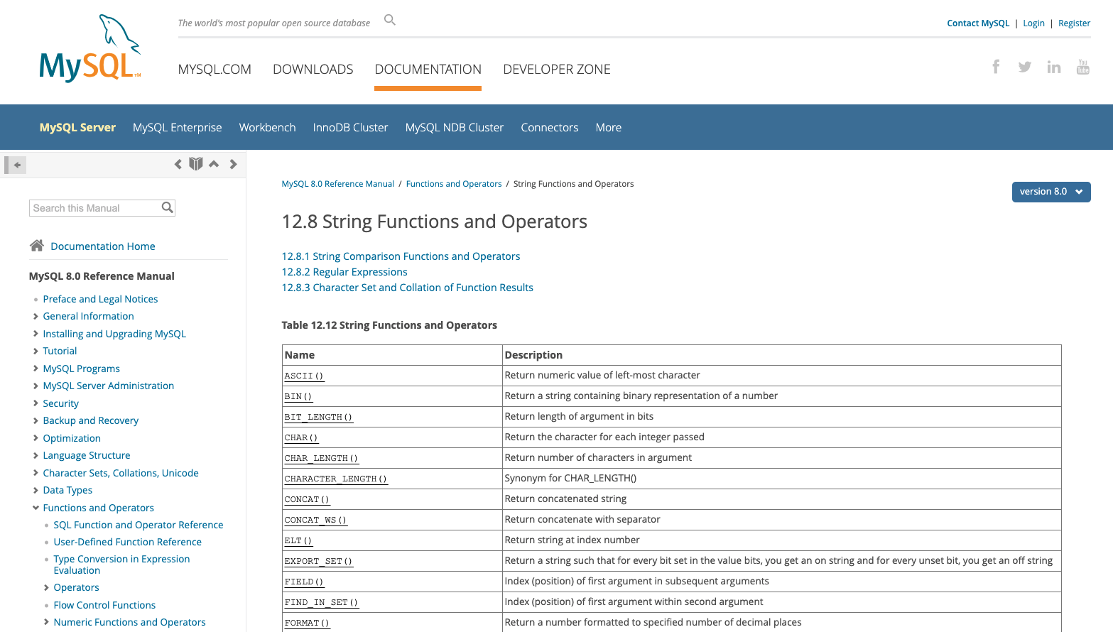Open the header search magnifier icon
Image resolution: width=1113 pixels, height=632 pixels.
pos(390,20)
